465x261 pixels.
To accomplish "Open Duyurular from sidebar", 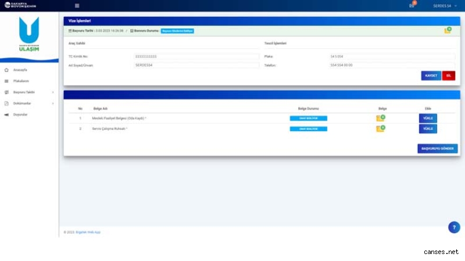I will point(20,115).
